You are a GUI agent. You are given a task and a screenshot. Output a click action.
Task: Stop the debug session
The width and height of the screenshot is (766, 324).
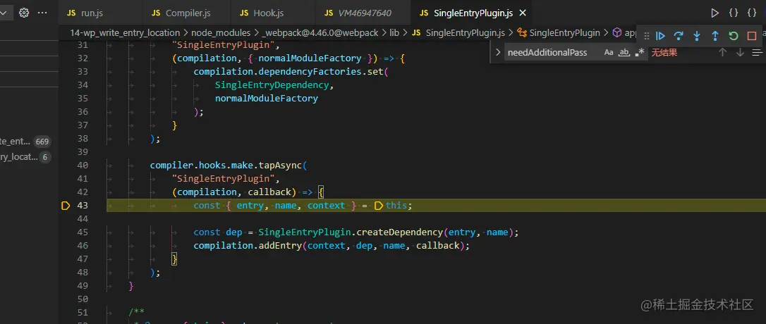pos(752,36)
